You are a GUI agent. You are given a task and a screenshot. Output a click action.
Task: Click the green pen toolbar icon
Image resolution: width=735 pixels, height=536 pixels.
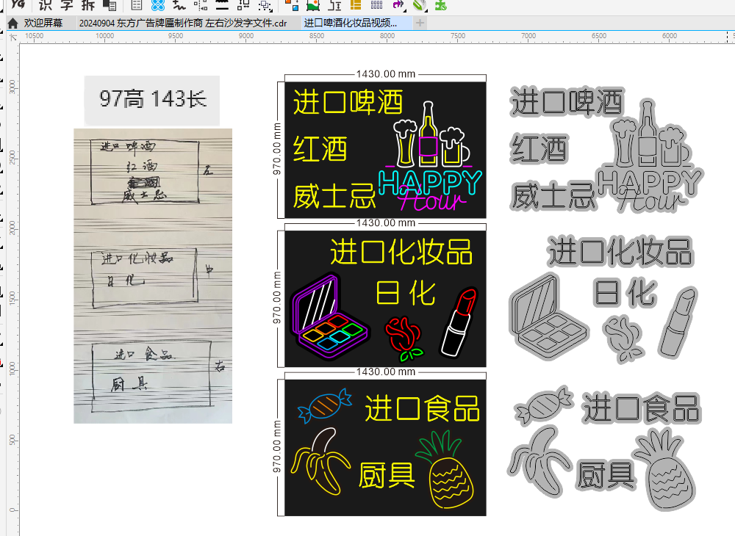[420, 5]
